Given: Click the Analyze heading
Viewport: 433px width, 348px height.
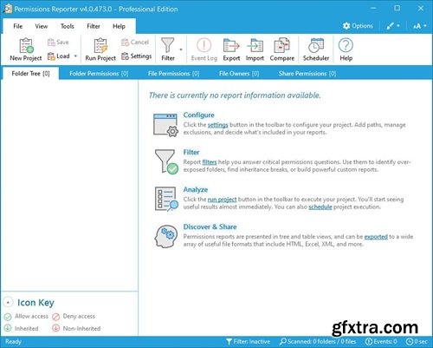Looking at the screenshot, I should (x=196, y=189).
